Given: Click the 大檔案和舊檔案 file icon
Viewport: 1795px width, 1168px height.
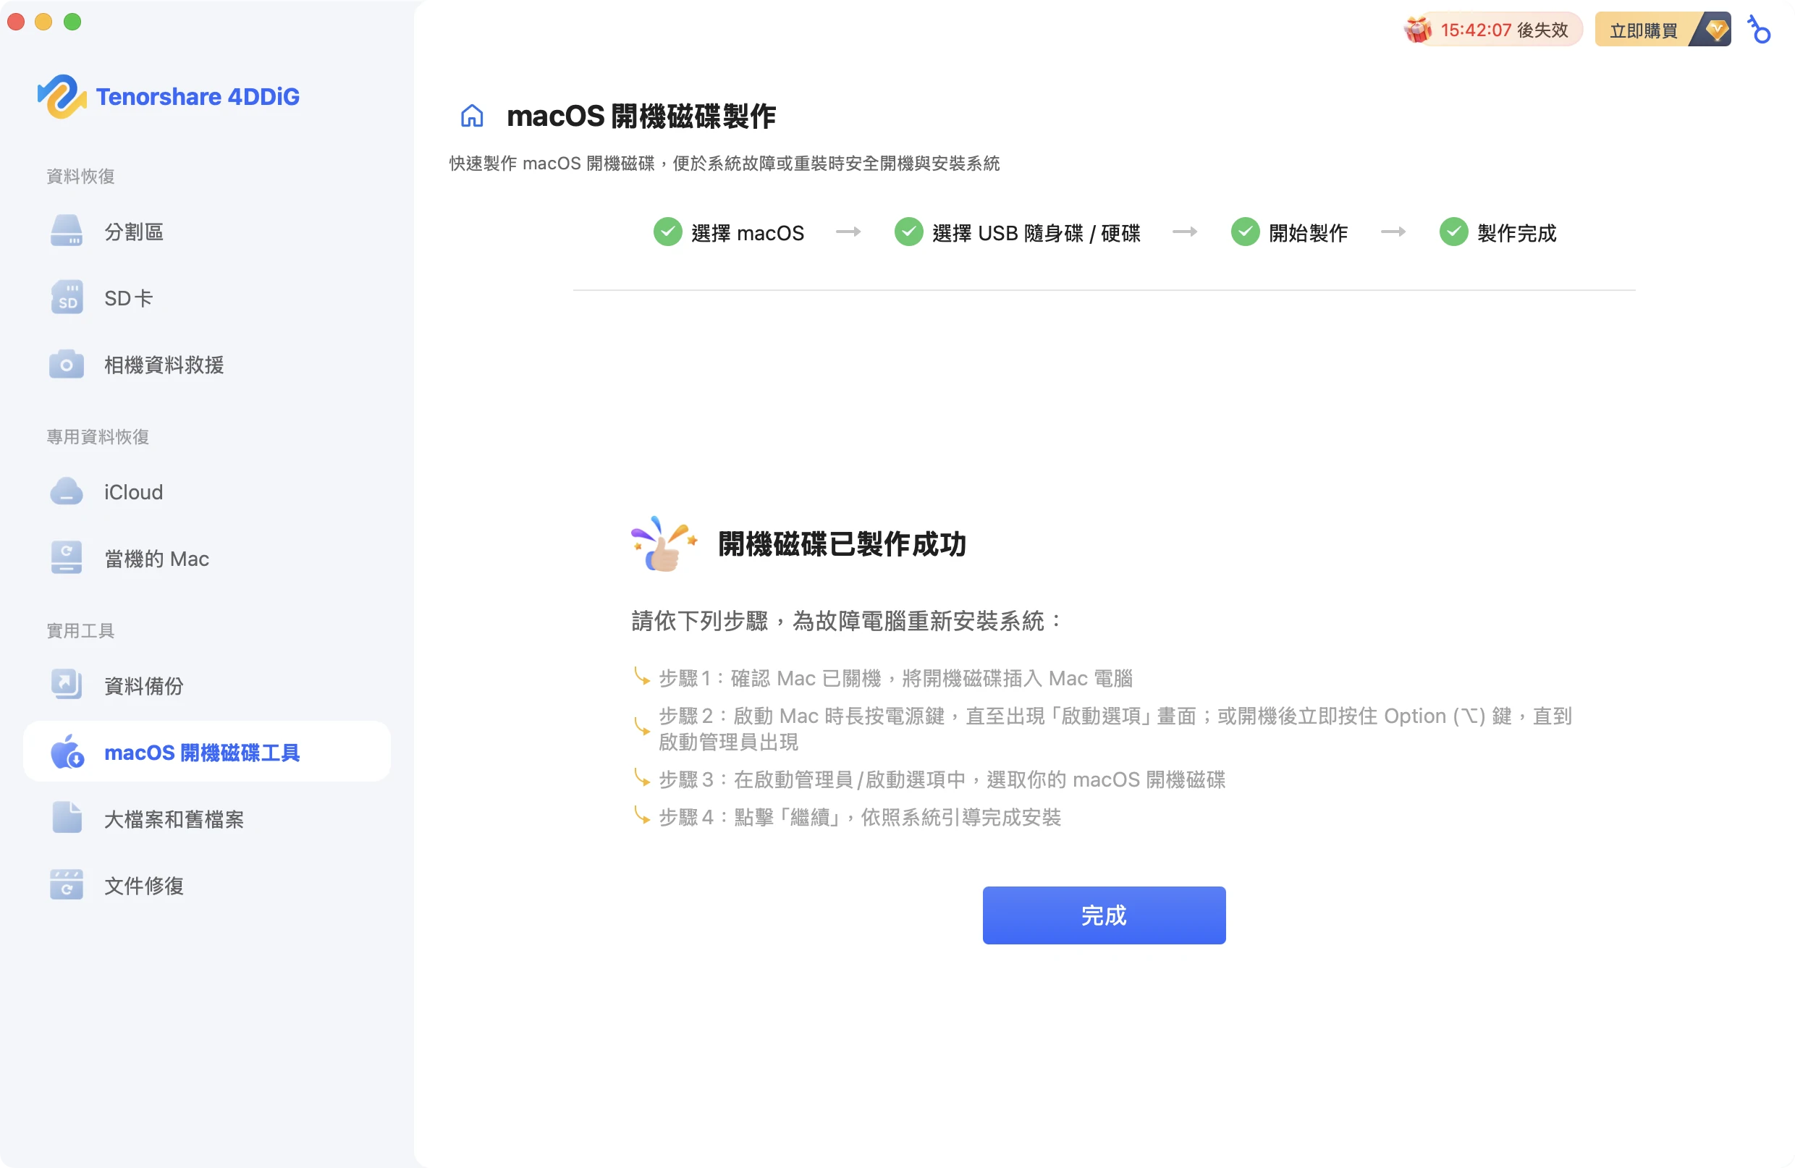Looking at the screenshot, I should [67, 818].
